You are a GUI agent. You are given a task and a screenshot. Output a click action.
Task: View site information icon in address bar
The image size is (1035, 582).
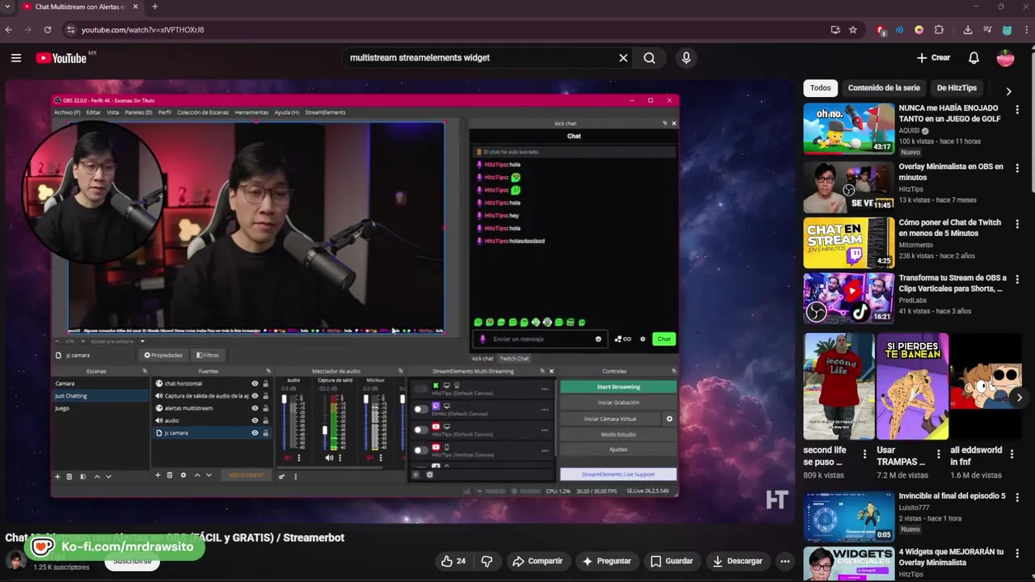point(70,30)
